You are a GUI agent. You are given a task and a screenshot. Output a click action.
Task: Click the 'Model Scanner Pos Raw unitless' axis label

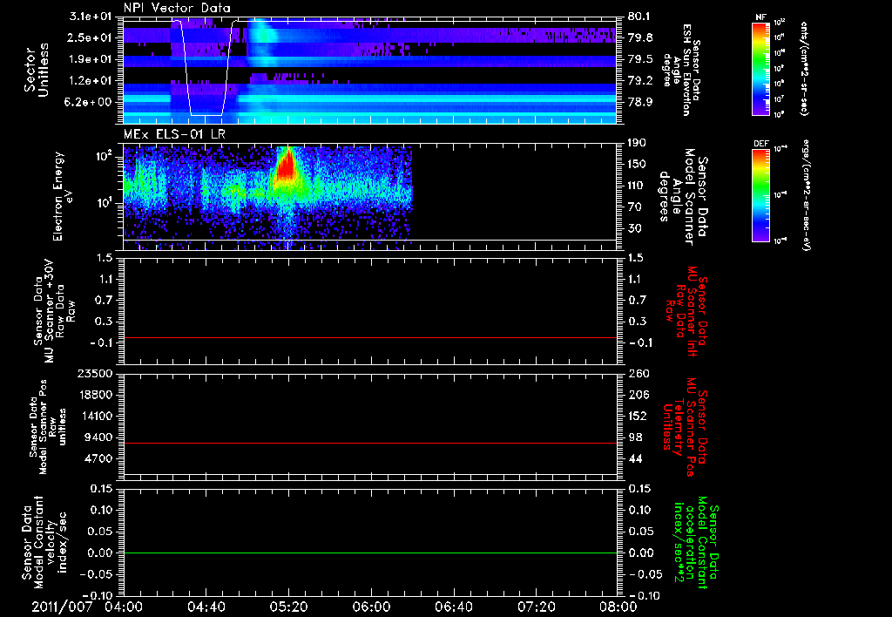(47, 427)
